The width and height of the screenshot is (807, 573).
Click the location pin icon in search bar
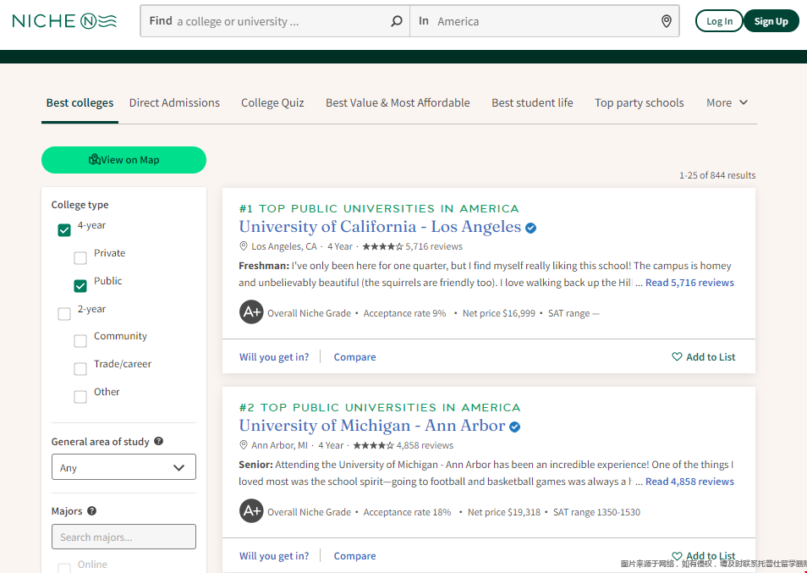click(x=667, y=21)
